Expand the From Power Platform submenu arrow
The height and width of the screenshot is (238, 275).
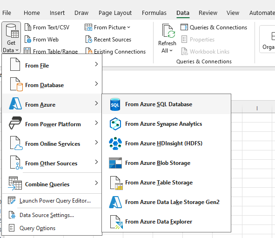coord(96,122)
